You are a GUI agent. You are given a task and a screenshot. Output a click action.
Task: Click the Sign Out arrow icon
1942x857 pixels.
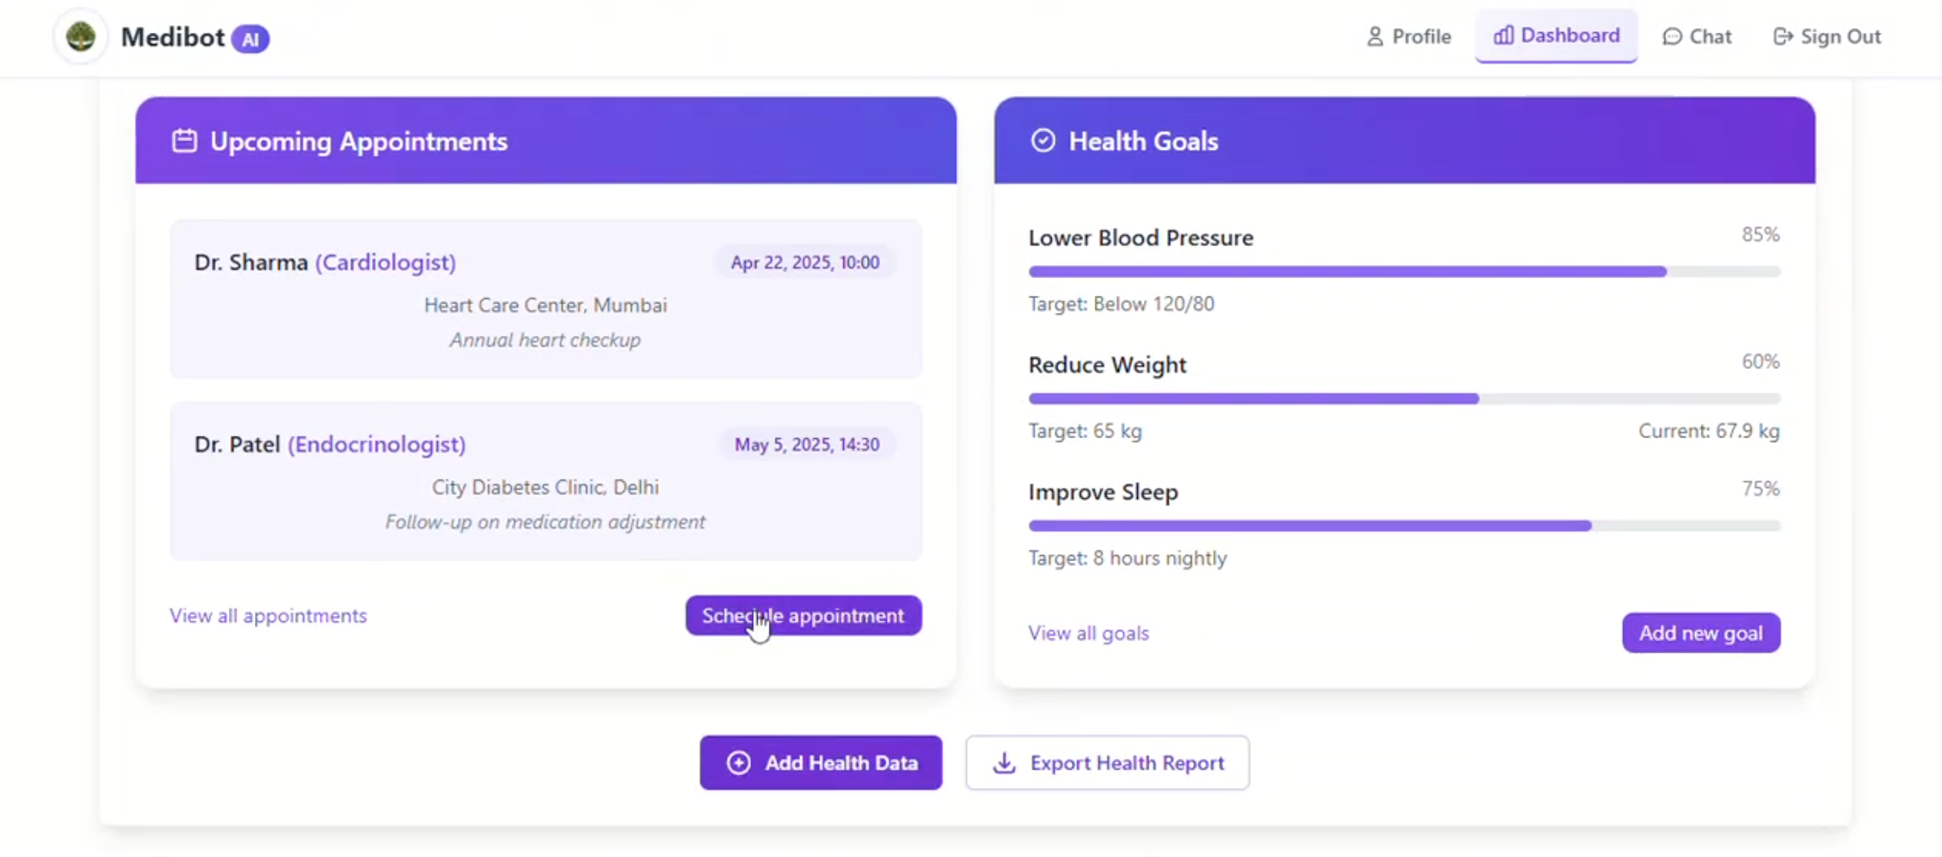click(x=1782, y=36)
